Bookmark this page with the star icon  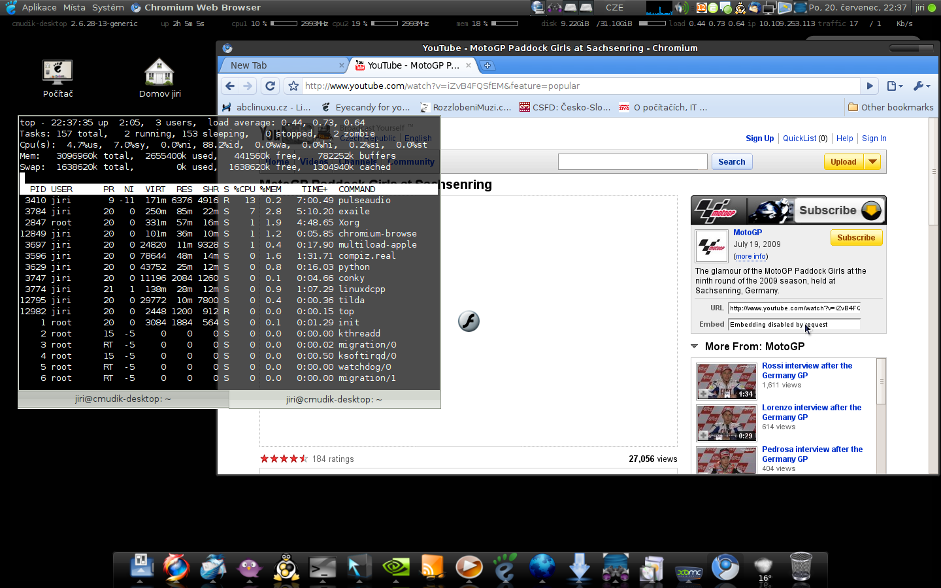click(293, 86)
